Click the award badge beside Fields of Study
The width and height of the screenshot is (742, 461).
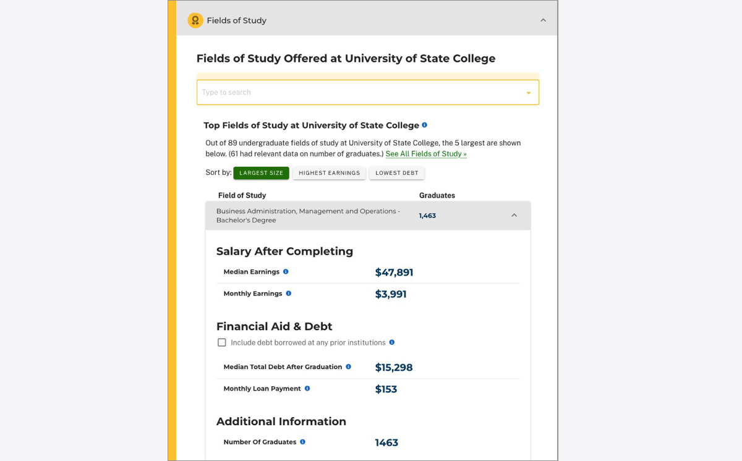(x=195, y=20)
